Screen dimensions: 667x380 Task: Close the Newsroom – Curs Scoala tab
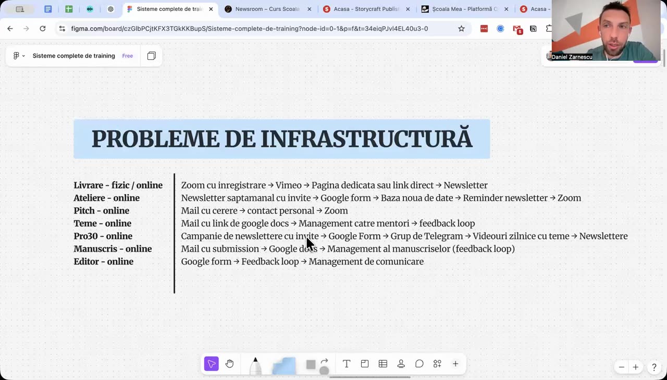pyautogui.click(x=309, y=9)
